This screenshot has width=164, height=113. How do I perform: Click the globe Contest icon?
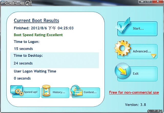[x=76, y=91]
